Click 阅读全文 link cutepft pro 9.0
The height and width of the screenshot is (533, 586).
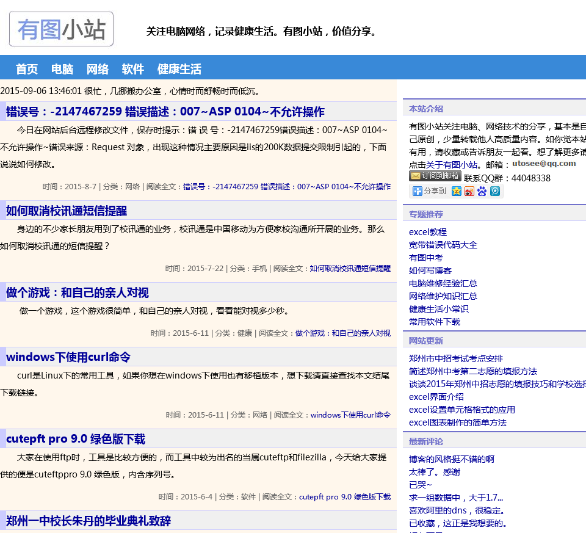345,497
